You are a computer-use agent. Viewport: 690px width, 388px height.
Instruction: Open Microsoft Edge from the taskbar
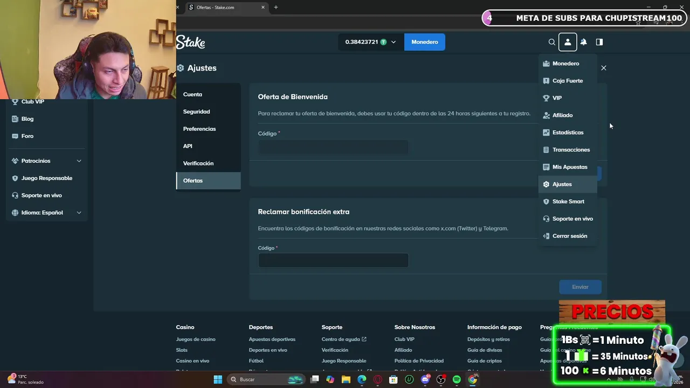tap(362, 379)
